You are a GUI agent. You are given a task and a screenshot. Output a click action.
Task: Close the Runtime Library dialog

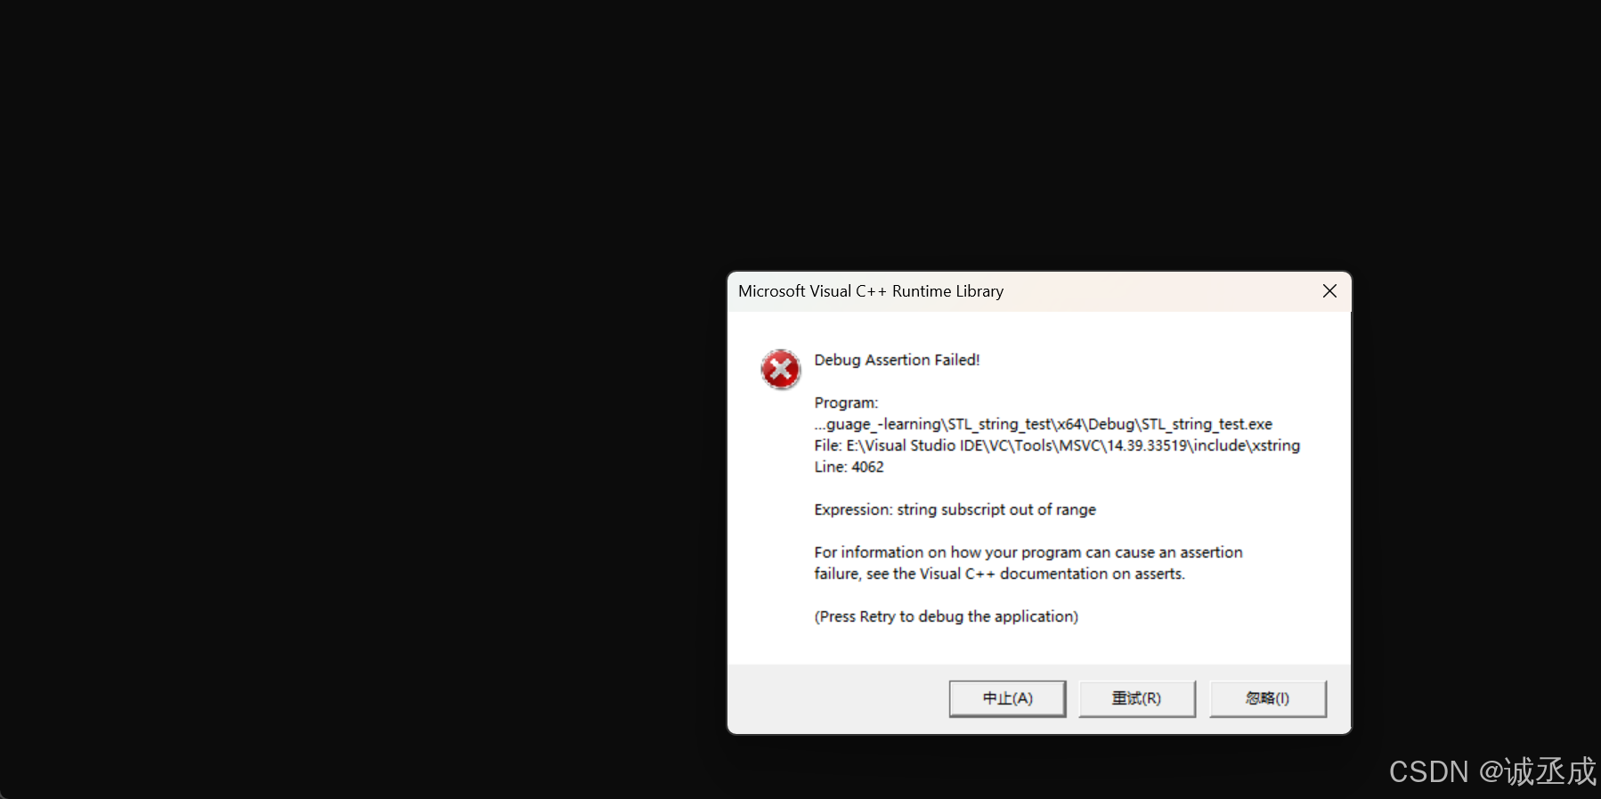(1329, 291)
